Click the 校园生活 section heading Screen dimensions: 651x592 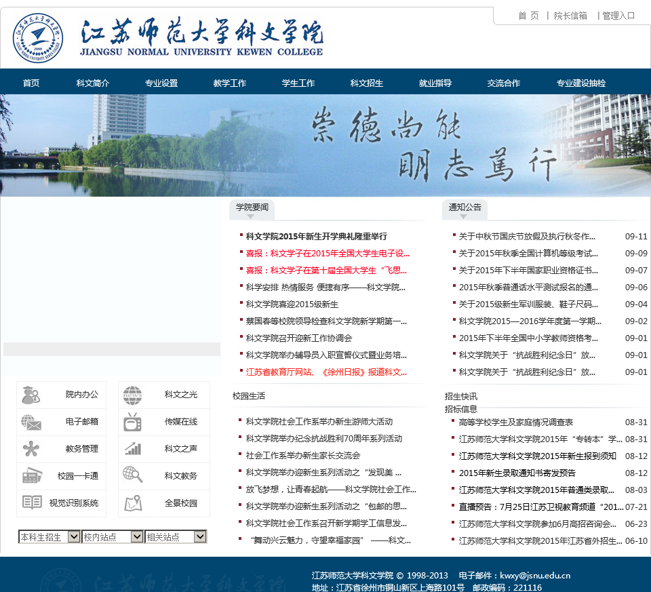point(249,396)
